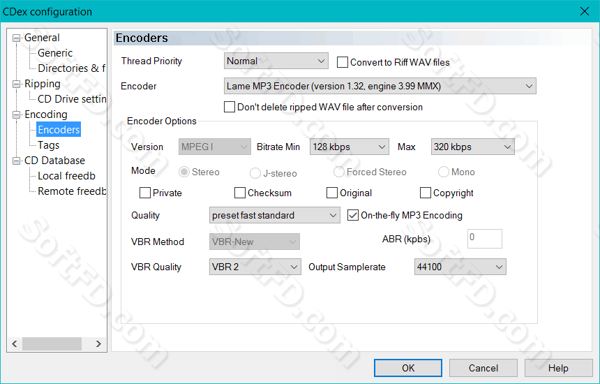Screen dimensions: 600x384
Task: Open the Local freedb page
Action: click(x=66, y=176)
